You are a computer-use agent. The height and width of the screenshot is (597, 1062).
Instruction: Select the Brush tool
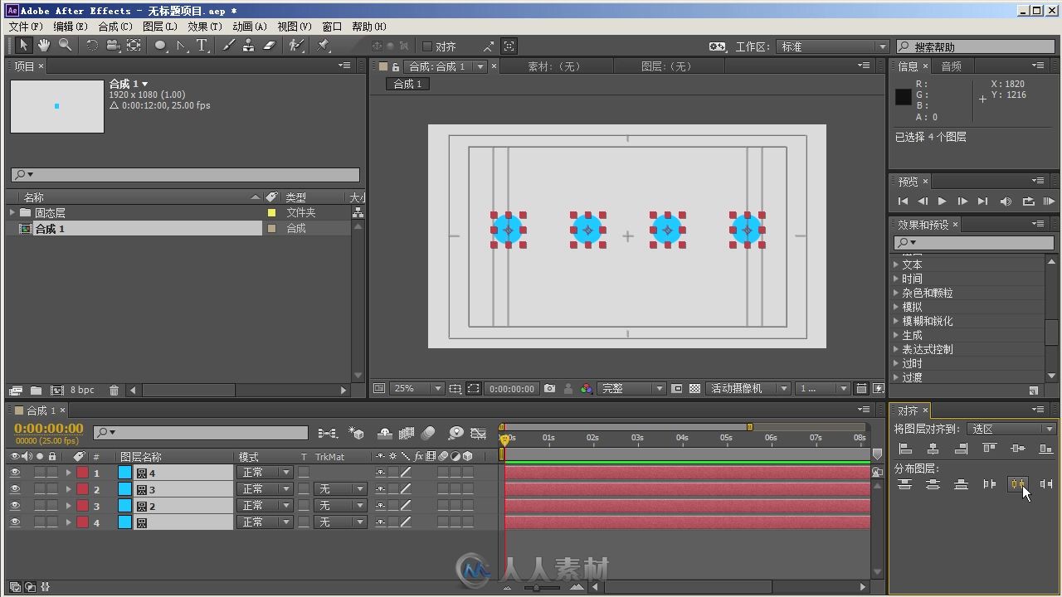point(228,46)
